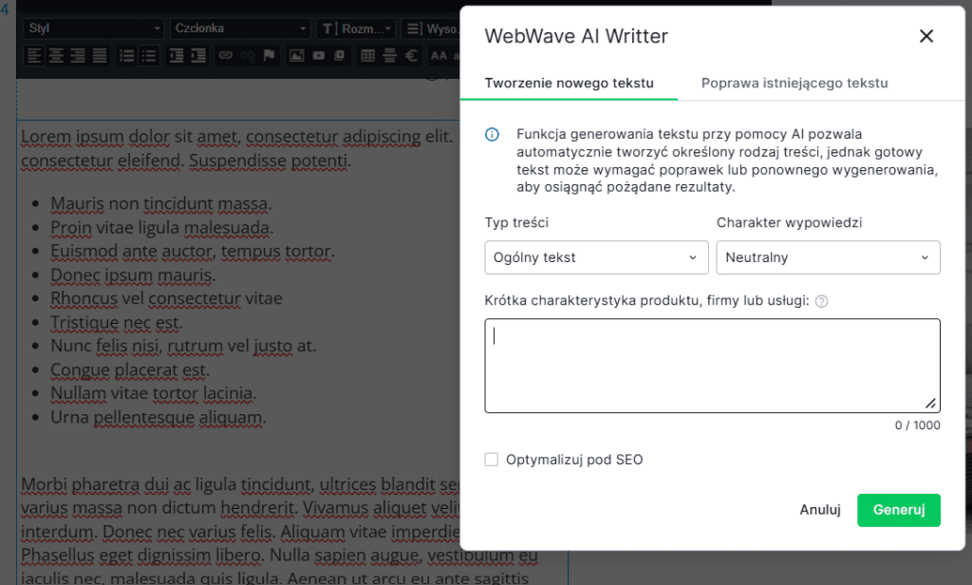Click the center text alignment icon

coord(57,55)
